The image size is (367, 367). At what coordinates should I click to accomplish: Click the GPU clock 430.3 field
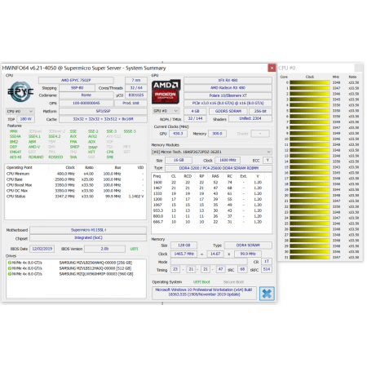(x=178, y=134)
